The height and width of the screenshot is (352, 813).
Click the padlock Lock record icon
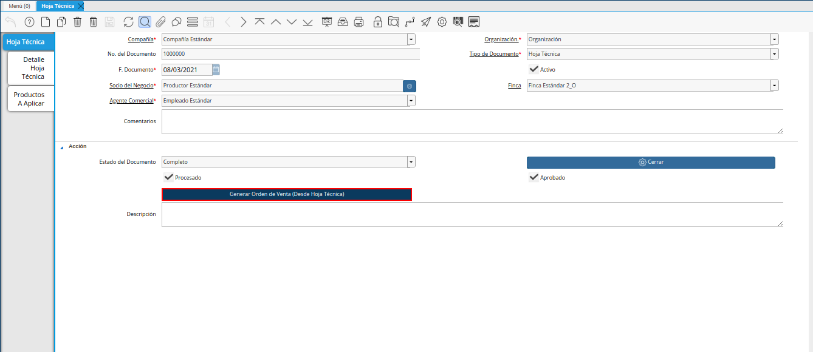tap(378, 22)
